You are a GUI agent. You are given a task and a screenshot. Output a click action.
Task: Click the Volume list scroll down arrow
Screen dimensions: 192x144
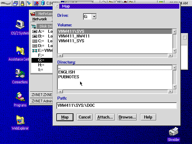tap(174, 51)
